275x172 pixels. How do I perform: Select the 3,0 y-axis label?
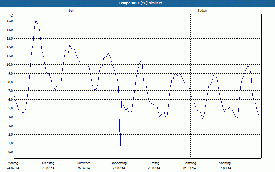click(11, 126)
